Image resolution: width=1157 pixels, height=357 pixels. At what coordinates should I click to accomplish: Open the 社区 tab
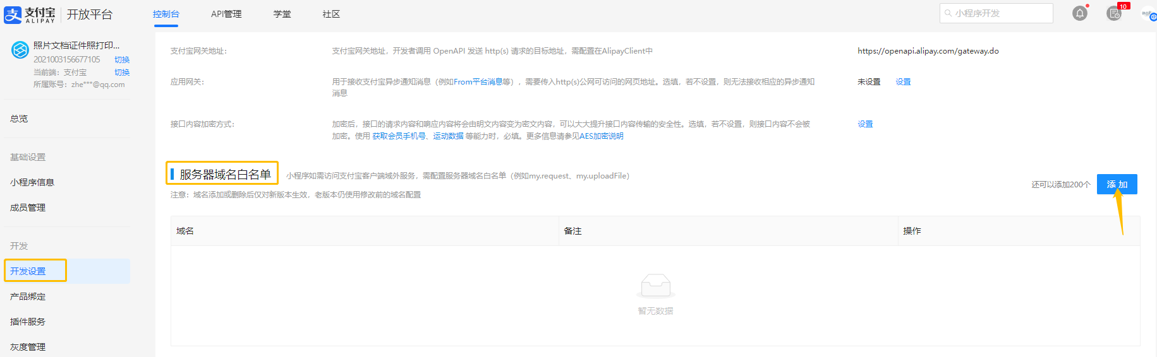click(x=331, y=14)
